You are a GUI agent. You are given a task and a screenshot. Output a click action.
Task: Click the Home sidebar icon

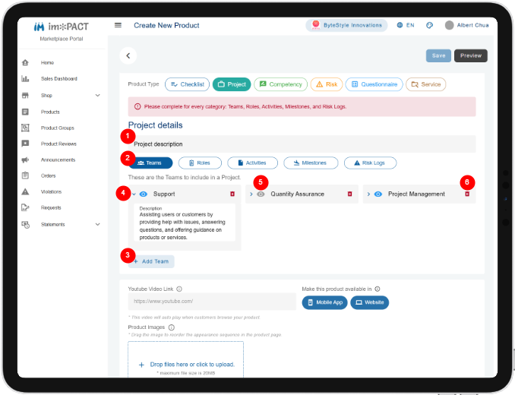click(x=25, y=62)
